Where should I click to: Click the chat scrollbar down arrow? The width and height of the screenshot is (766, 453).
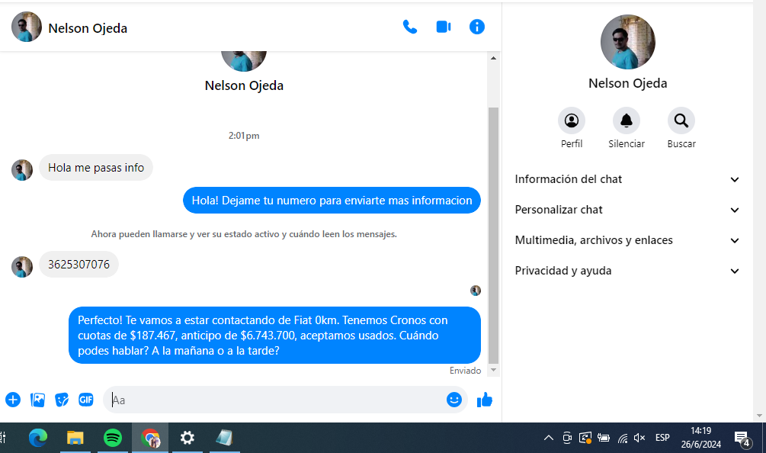coord(493,370)
